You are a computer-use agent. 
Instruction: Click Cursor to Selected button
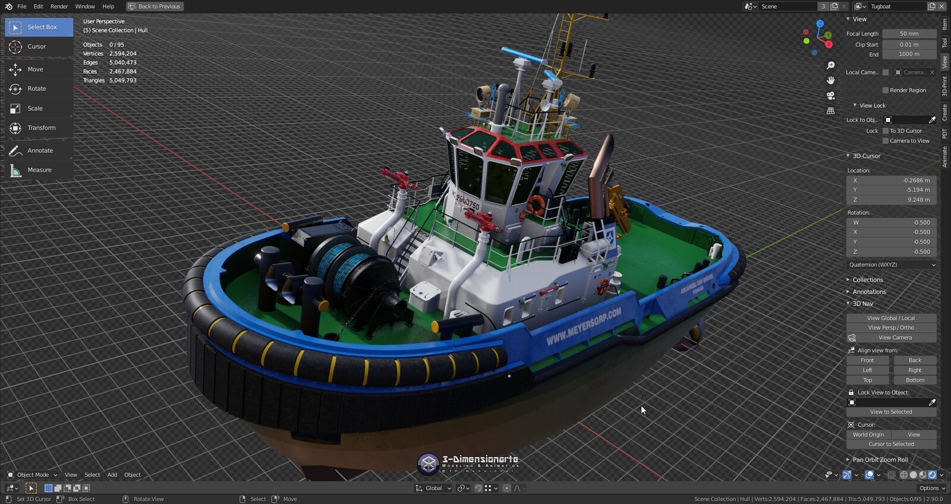click(x=891, y=445)
